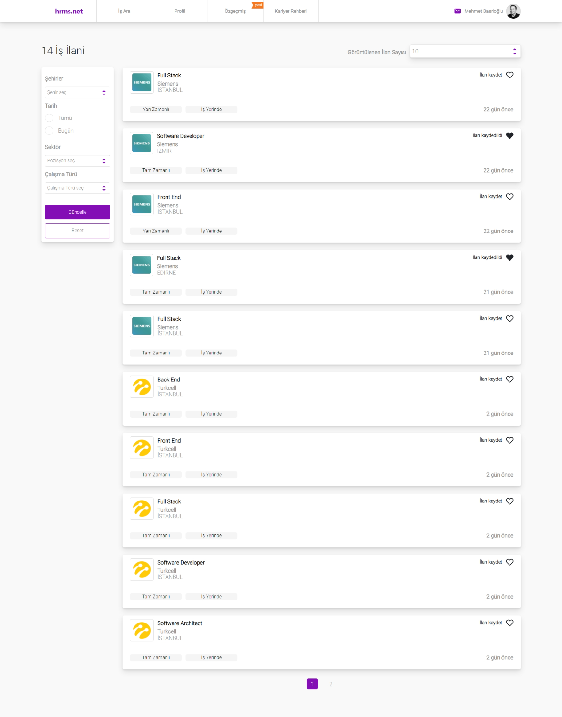Save the Turkcell Software Architect job
Viewport: 562px width, 717px height.
click(x=510, y=623)
